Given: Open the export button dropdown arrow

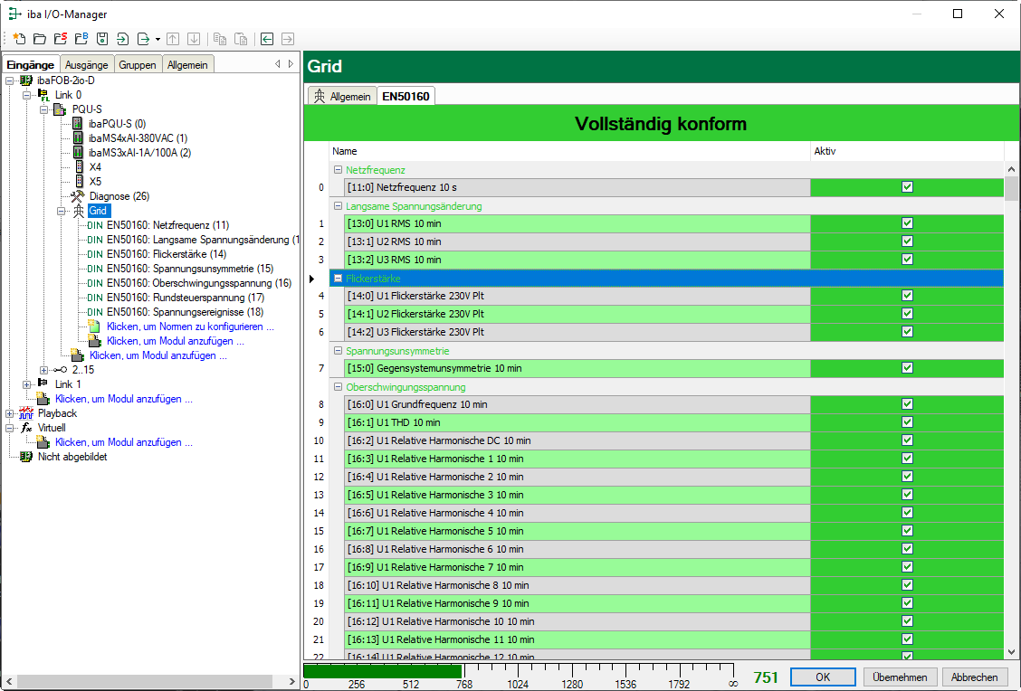Looking at the screenshot, I should 157,39.
